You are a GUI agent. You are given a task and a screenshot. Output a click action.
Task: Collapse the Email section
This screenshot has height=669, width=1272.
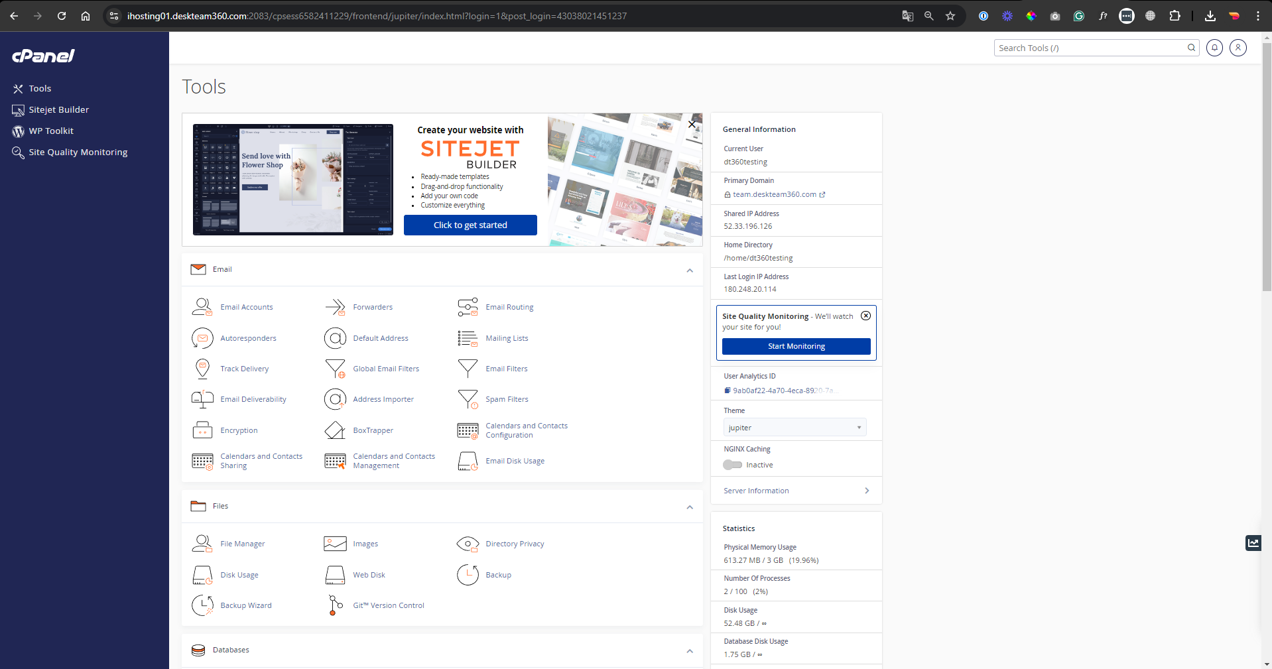tap(690, 271)
